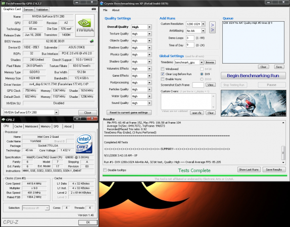290x227 pixels.
Task: Toggle the 64 bit checkbox
Action: click(202, 69)
